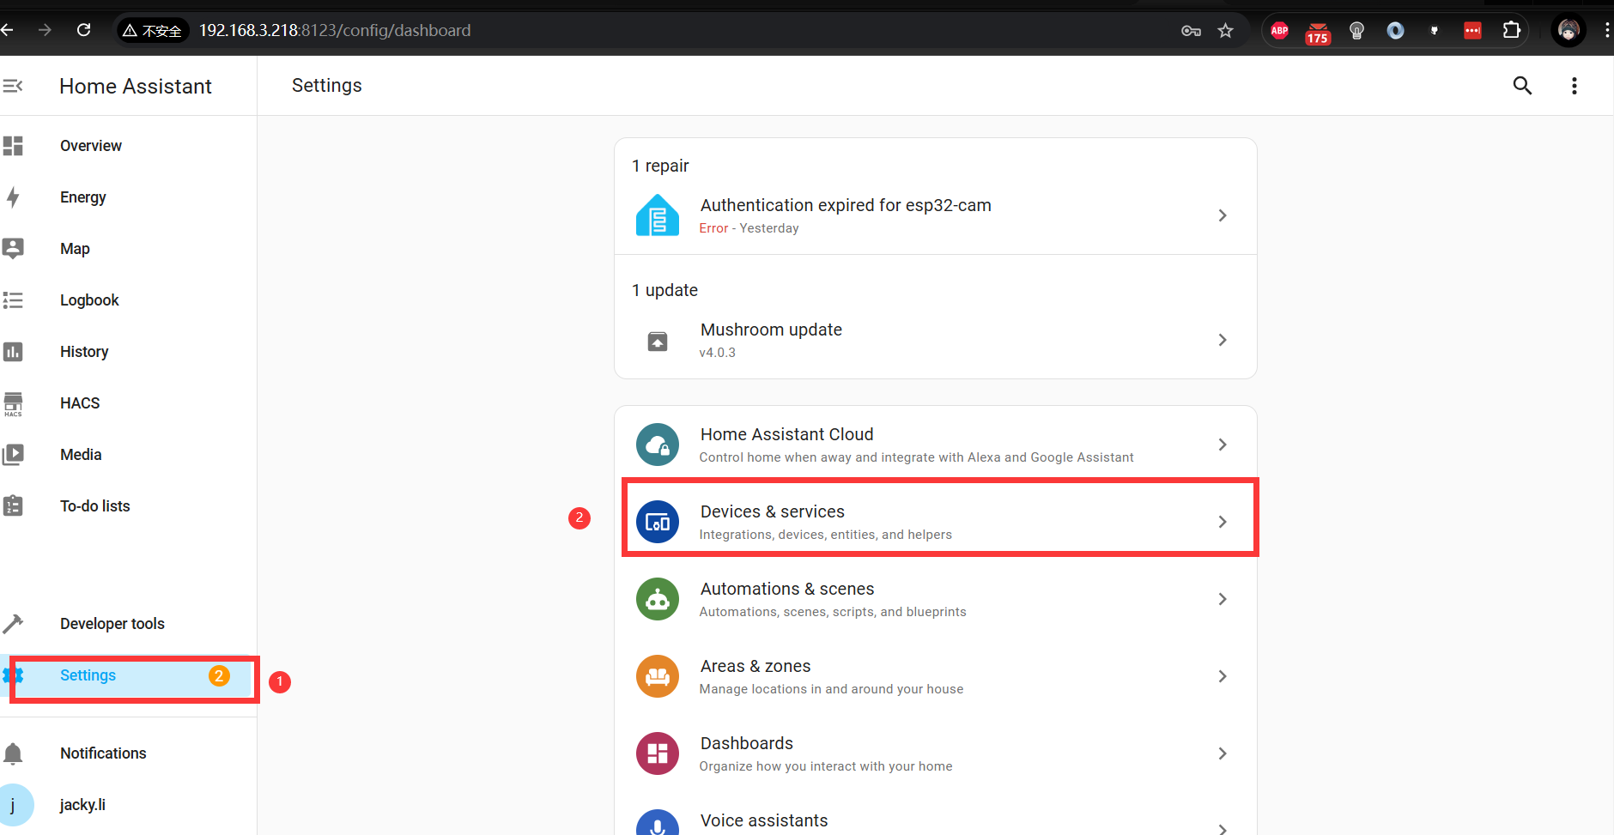Open Home Assistant Cloud chevron arrow

(1223, 445)
